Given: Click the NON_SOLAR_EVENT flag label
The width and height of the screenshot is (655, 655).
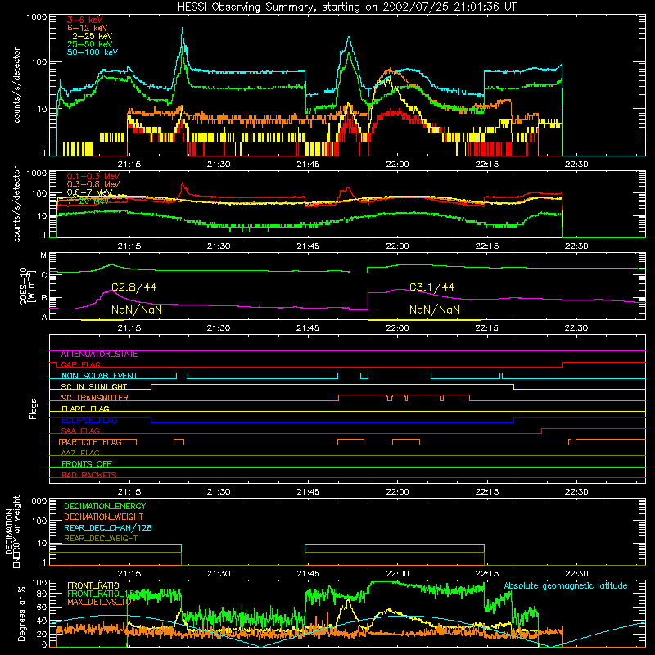Looking at the screenshot, I should 99,376.
